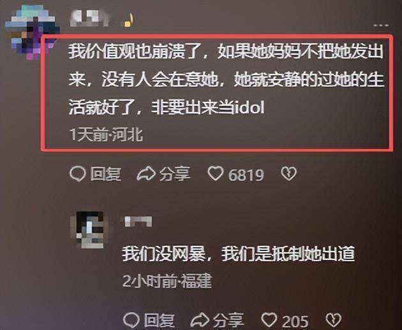The height and width of the screenshot is (330, 402).
Task: Like the reply comment showing 205 likes
Action: coord(269,320)
